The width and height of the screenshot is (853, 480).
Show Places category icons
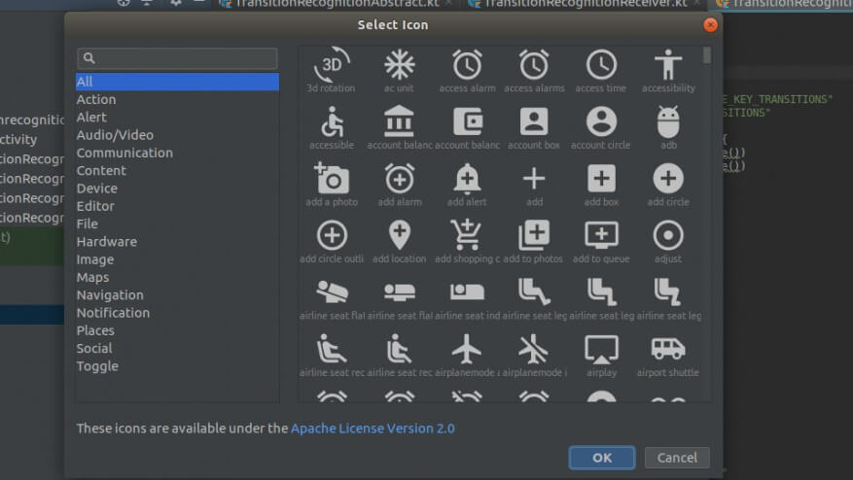point(177,330)
